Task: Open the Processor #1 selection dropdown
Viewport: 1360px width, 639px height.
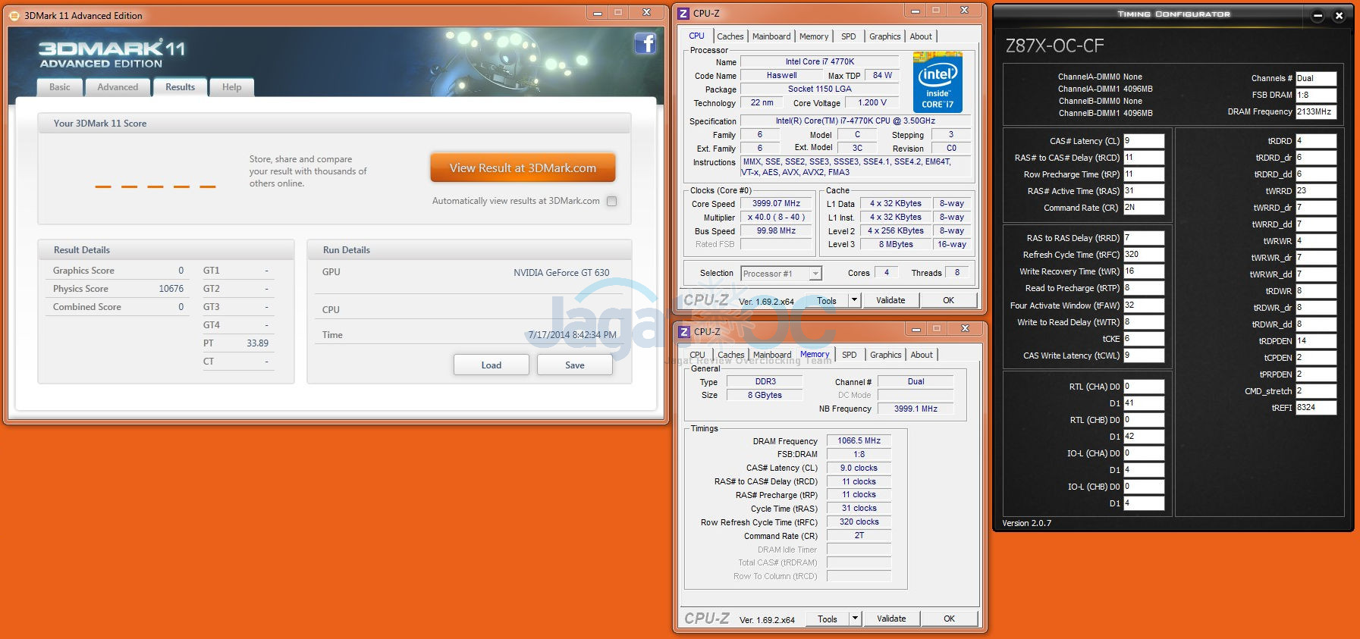Action: 815,274
